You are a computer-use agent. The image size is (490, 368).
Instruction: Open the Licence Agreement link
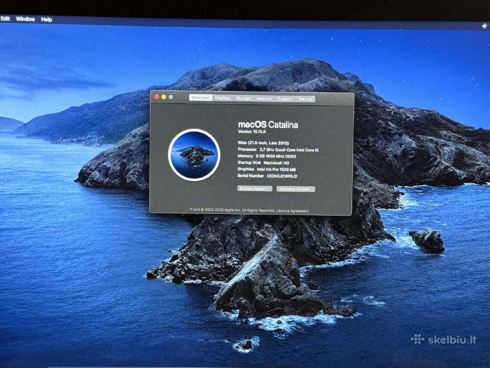click(x=292, y=211)
